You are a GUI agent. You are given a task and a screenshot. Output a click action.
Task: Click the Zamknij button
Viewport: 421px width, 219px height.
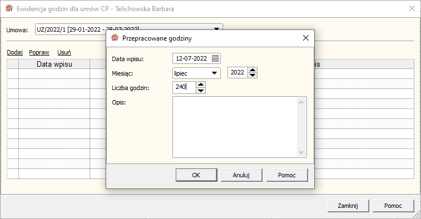pos(348,206)
